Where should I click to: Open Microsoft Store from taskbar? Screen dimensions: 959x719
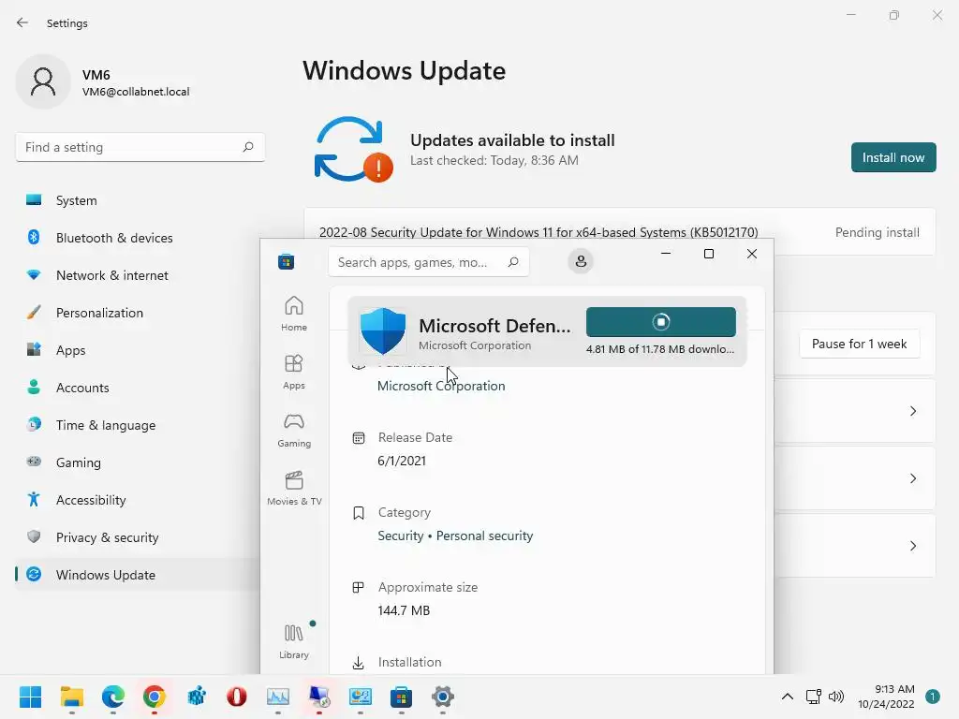coord(401,697)
